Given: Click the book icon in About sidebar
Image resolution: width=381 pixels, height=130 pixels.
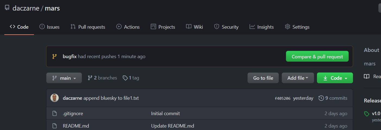Looking at the screenshot, I should (367, 76).
